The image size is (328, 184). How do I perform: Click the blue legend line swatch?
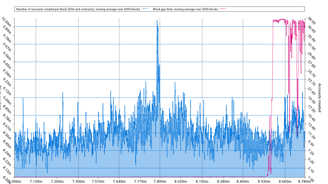point(145,9)
